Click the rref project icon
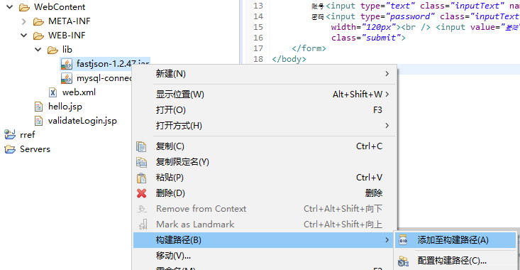Image resolution: width=520 pixels, height=270 pixels. pos(10,134)
